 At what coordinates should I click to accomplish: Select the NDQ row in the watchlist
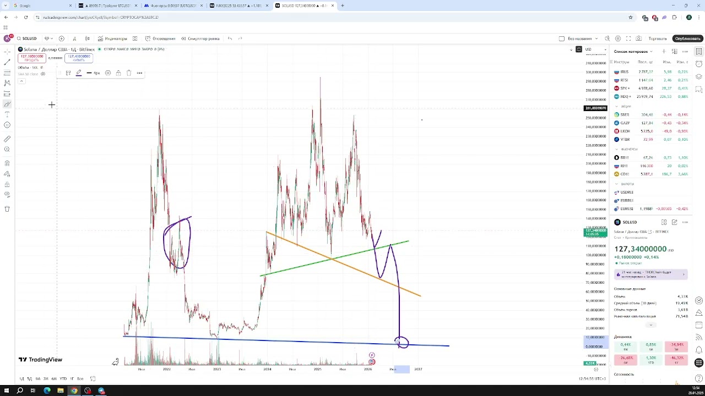click(652, 97)
